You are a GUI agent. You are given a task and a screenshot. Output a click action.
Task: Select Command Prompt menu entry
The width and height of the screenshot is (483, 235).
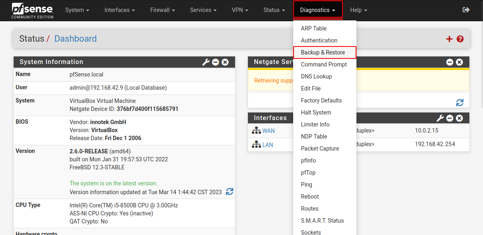click(x=325, y=64)
